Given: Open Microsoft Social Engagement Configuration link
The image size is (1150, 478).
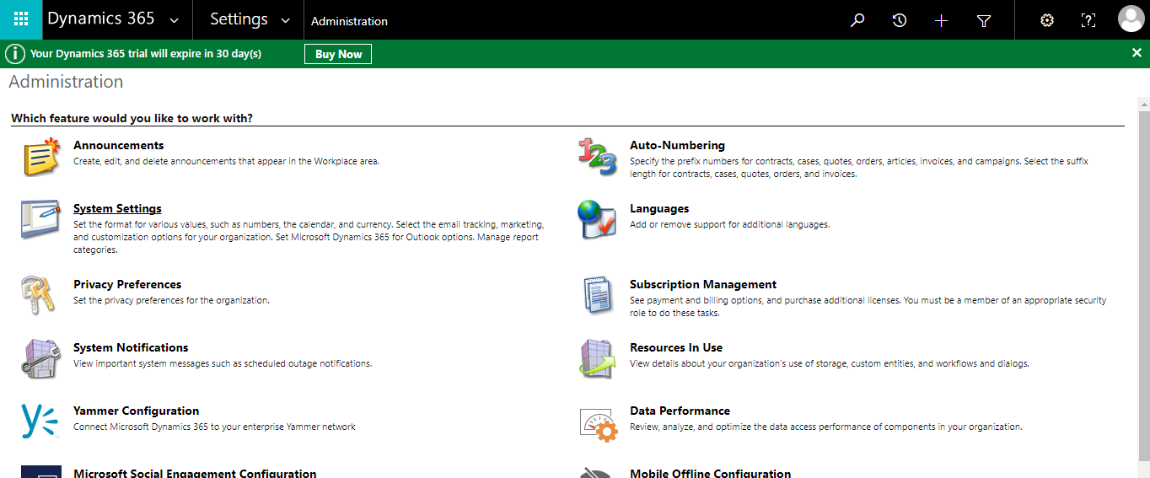Looking at the screenshot, I should point(195,473).
